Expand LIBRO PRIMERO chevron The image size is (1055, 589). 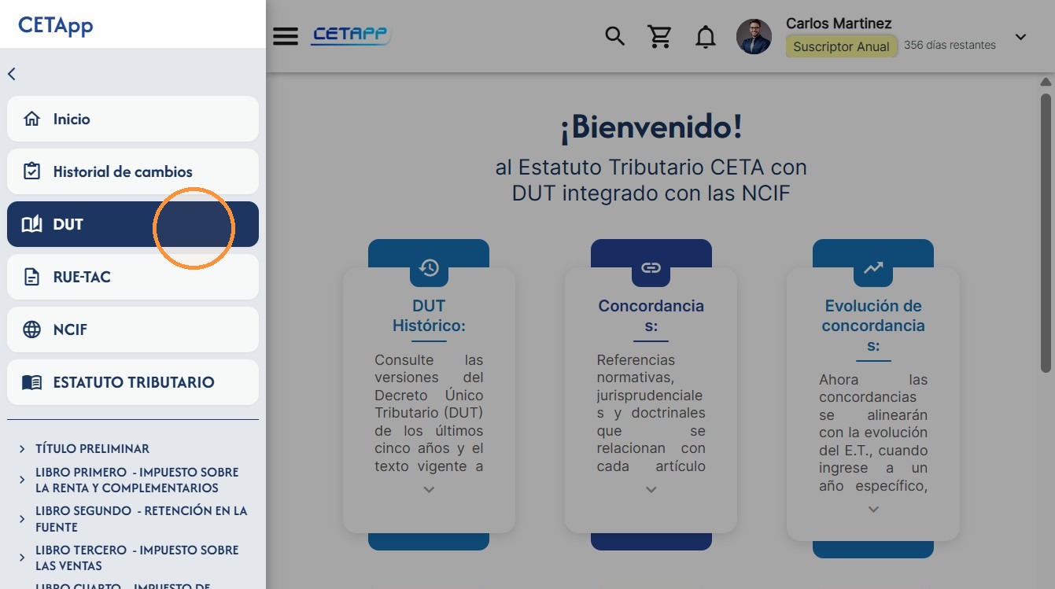[x=21, y=480]
